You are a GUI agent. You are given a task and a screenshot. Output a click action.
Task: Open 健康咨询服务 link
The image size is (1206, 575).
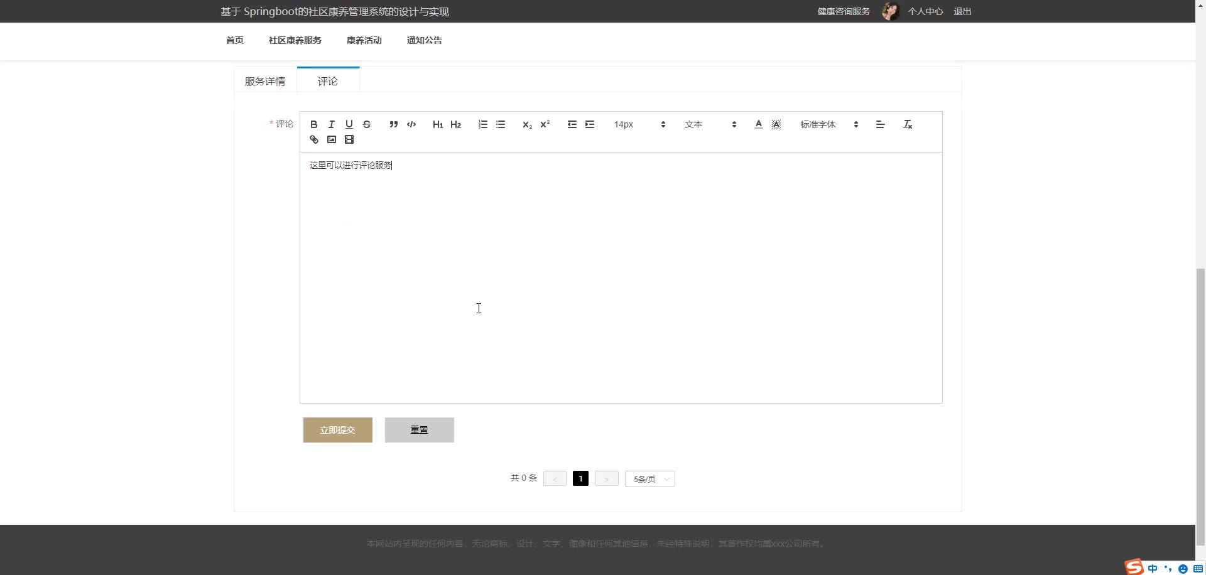click(844, 11)
